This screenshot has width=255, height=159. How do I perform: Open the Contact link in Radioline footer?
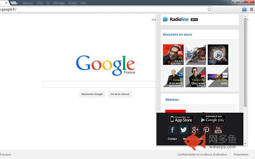pos(172,139)
